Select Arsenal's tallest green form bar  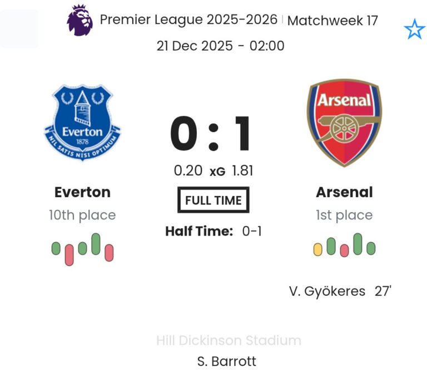(358, 244)
